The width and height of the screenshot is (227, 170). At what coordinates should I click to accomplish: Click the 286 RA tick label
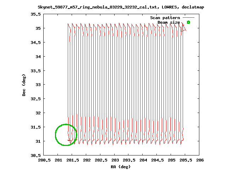pos(200,160)
